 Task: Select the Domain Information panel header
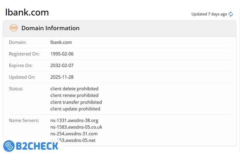(50, 28)
